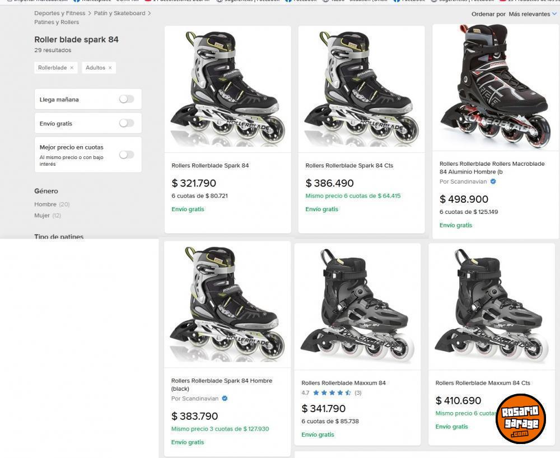Open Deportes y Fitness breadcrumb

(60, 13)
